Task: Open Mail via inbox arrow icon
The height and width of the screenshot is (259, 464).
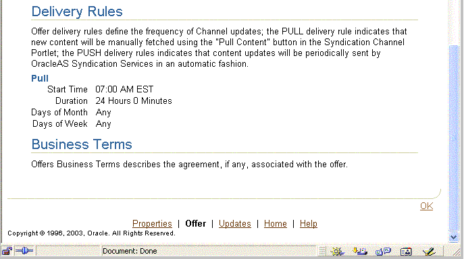Action: pos(360,252)
